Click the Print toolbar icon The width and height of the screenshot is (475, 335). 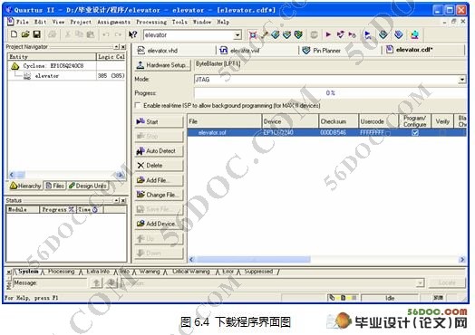52,34
